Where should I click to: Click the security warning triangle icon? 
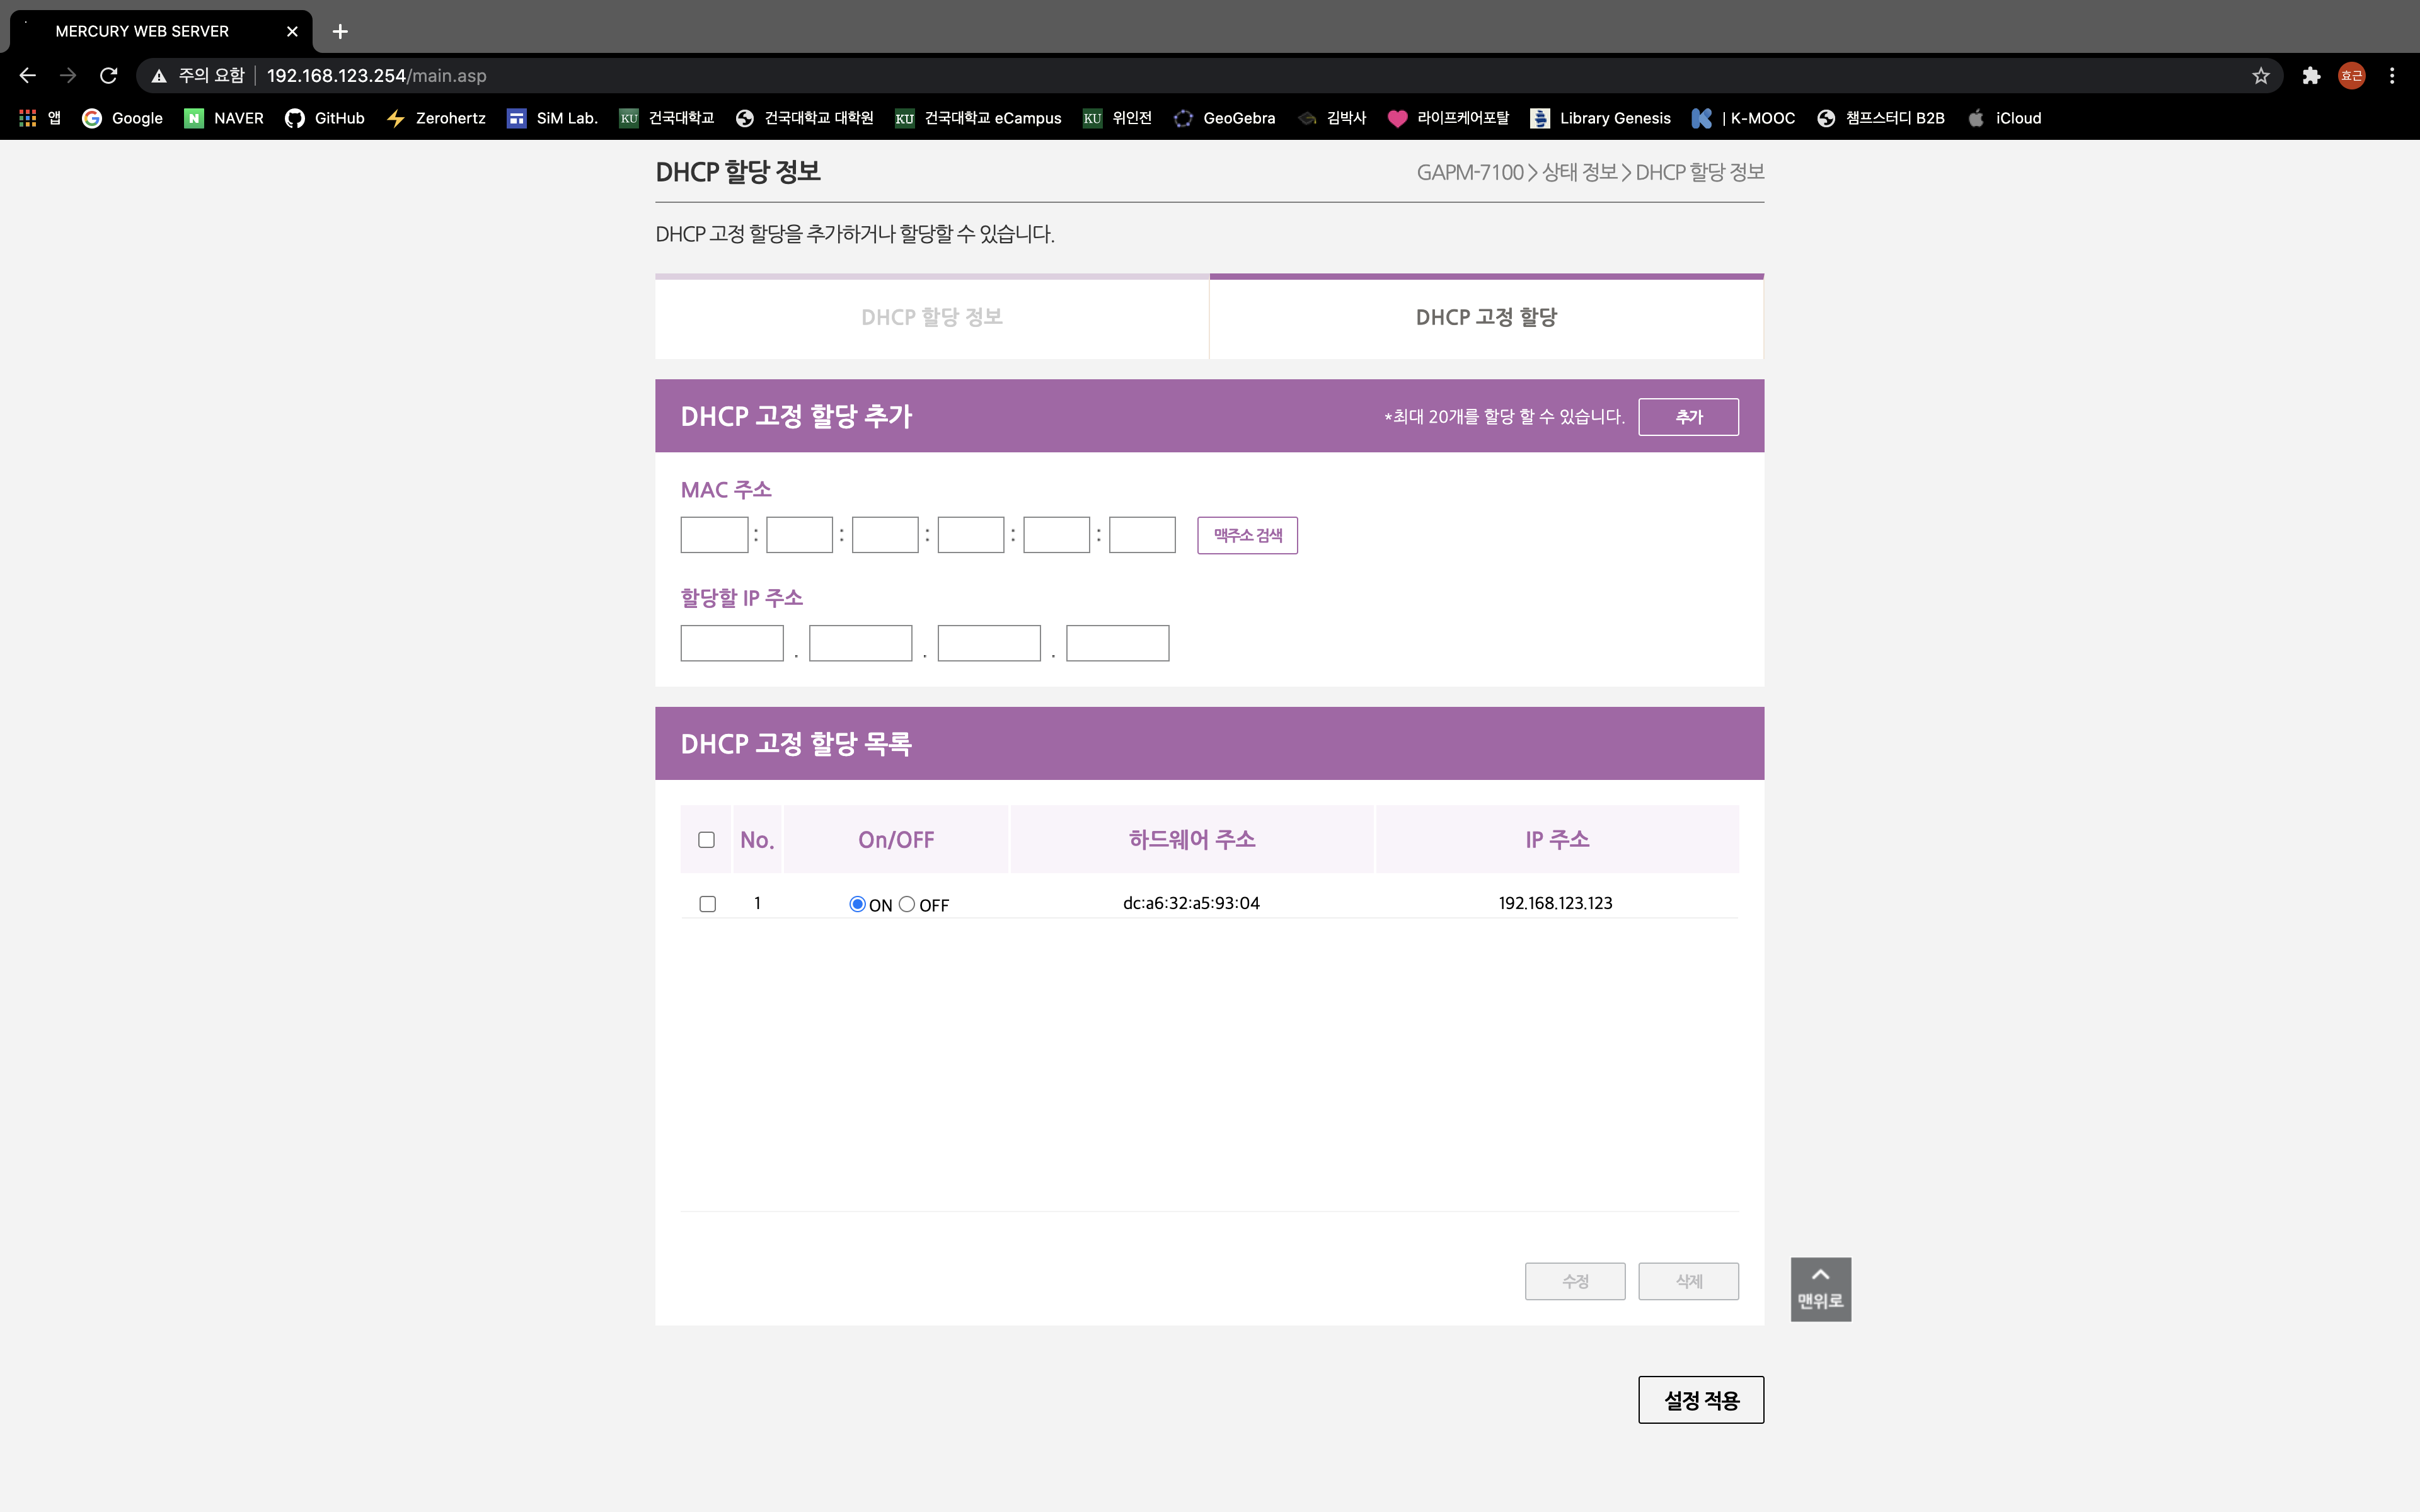click(158, 75)
